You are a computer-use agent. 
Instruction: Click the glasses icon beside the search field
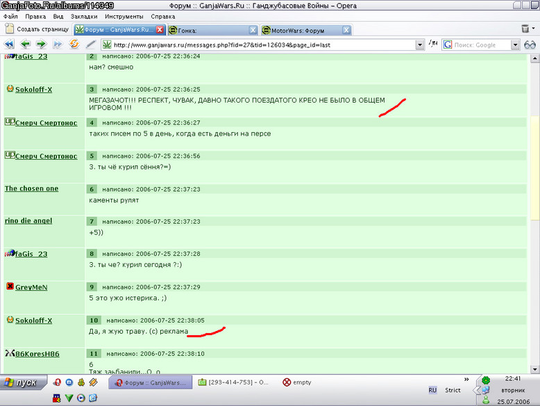[x=530, y=45]
